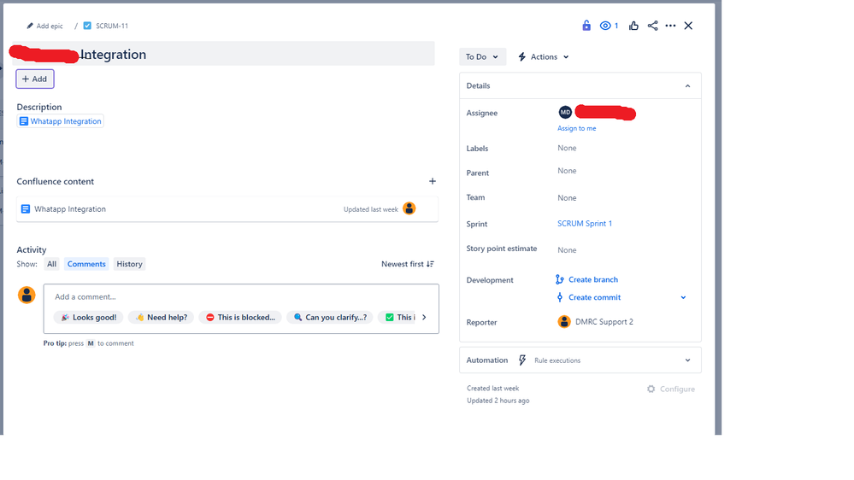Click the watchers count 1

tap(616, 26)
